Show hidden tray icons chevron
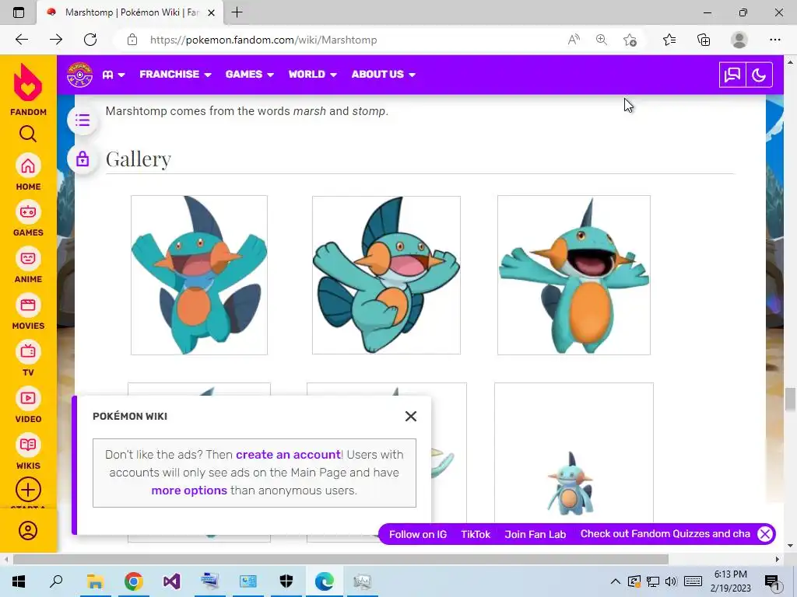Viewport: 797px width, 597px height. click(615, 581)
